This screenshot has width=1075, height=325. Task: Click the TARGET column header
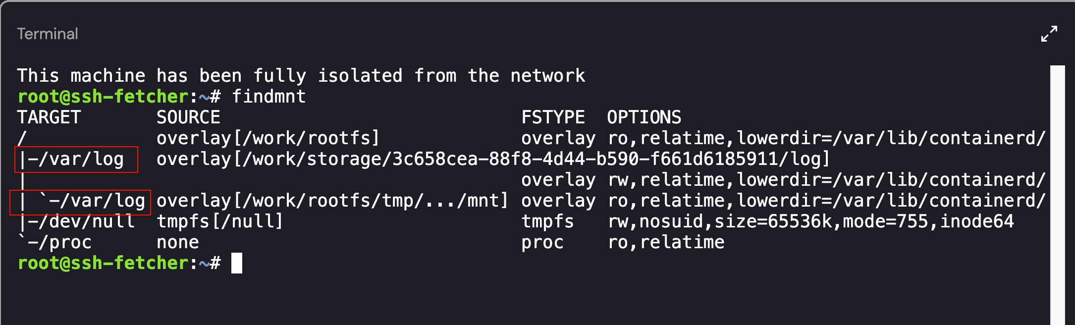pos(49,117)
